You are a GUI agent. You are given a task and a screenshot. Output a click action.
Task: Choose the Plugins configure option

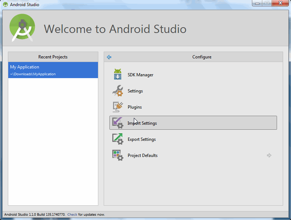coord(135,107)
